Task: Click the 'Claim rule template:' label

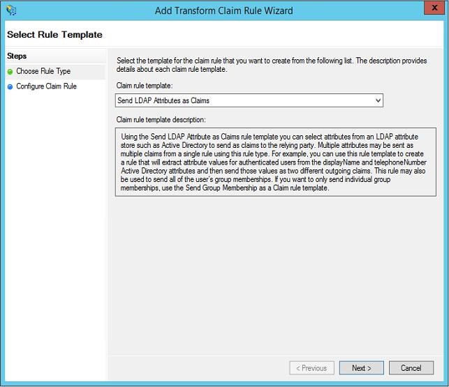Action: pos(144,86)
